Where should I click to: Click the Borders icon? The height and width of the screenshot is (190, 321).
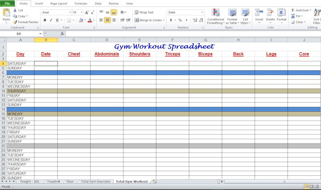[69, 20]
